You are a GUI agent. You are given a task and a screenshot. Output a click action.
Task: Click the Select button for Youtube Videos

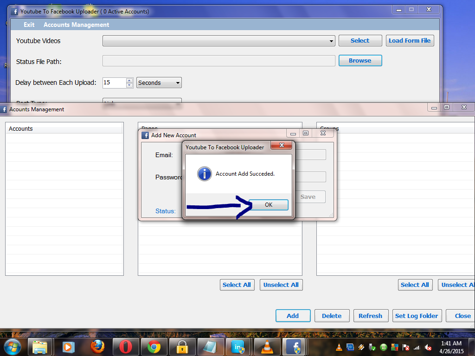point(360,41)
